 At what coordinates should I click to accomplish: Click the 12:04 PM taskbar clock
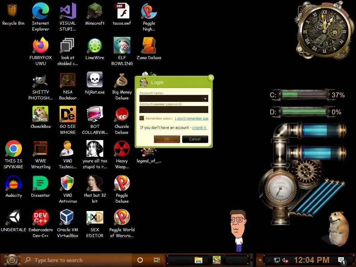[x=311, y=260]
